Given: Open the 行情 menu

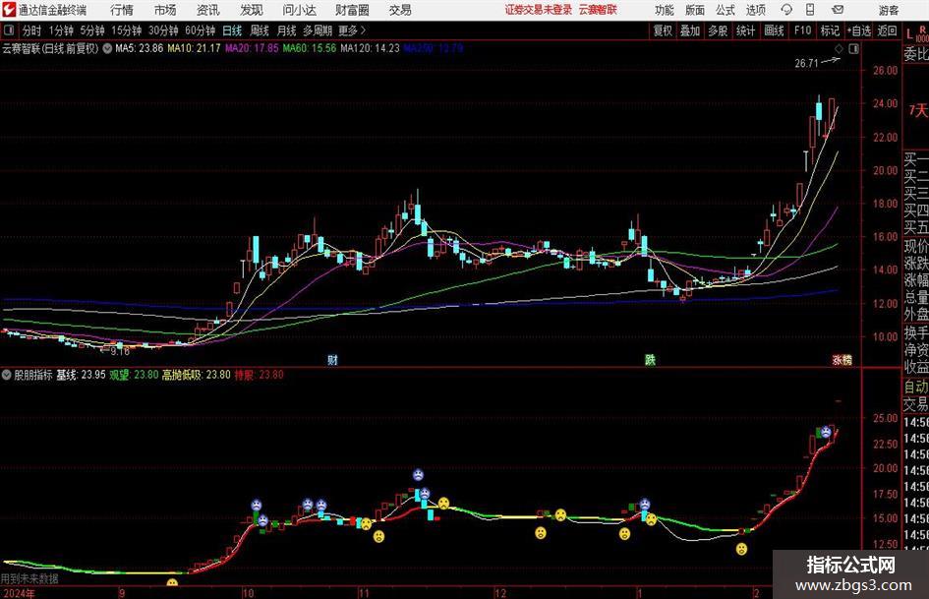Looking at the screenshot, I should [122, 10].
